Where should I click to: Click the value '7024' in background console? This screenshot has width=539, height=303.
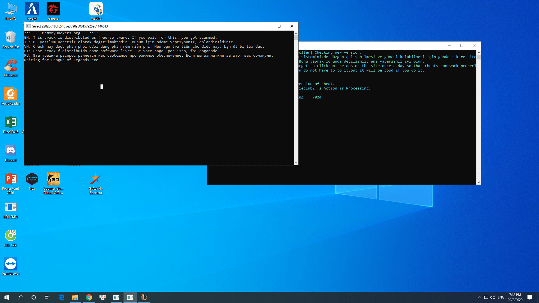(317, 97)
